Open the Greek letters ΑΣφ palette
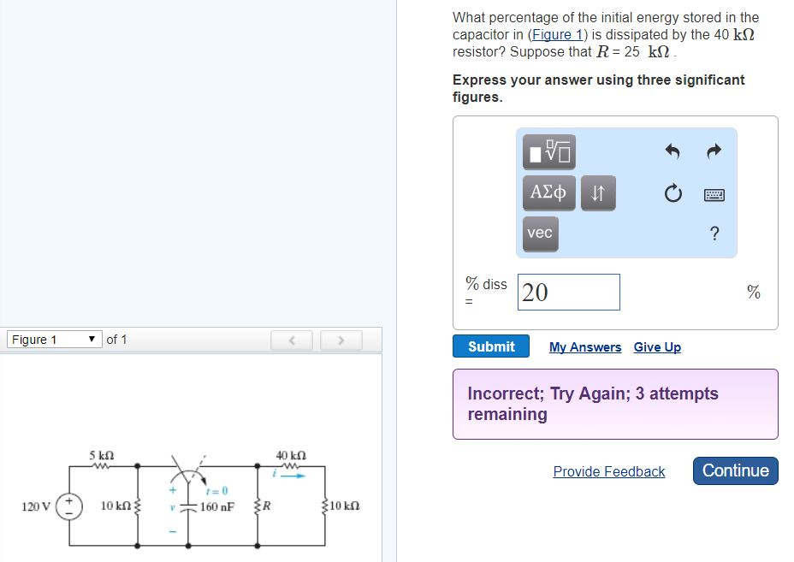794x562 pixels. click(x=548, y=192)
